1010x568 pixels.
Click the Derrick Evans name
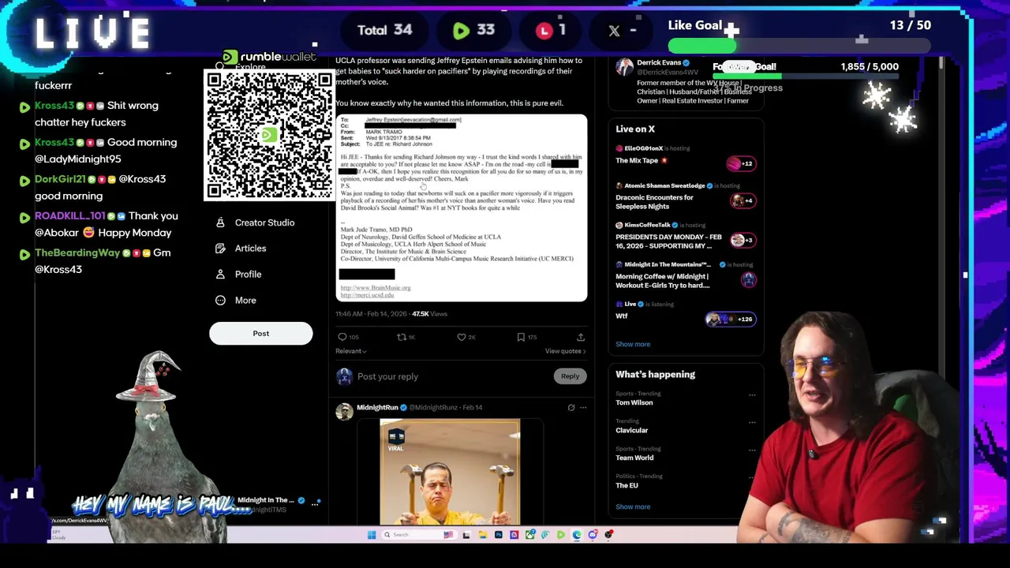point(659,62)
